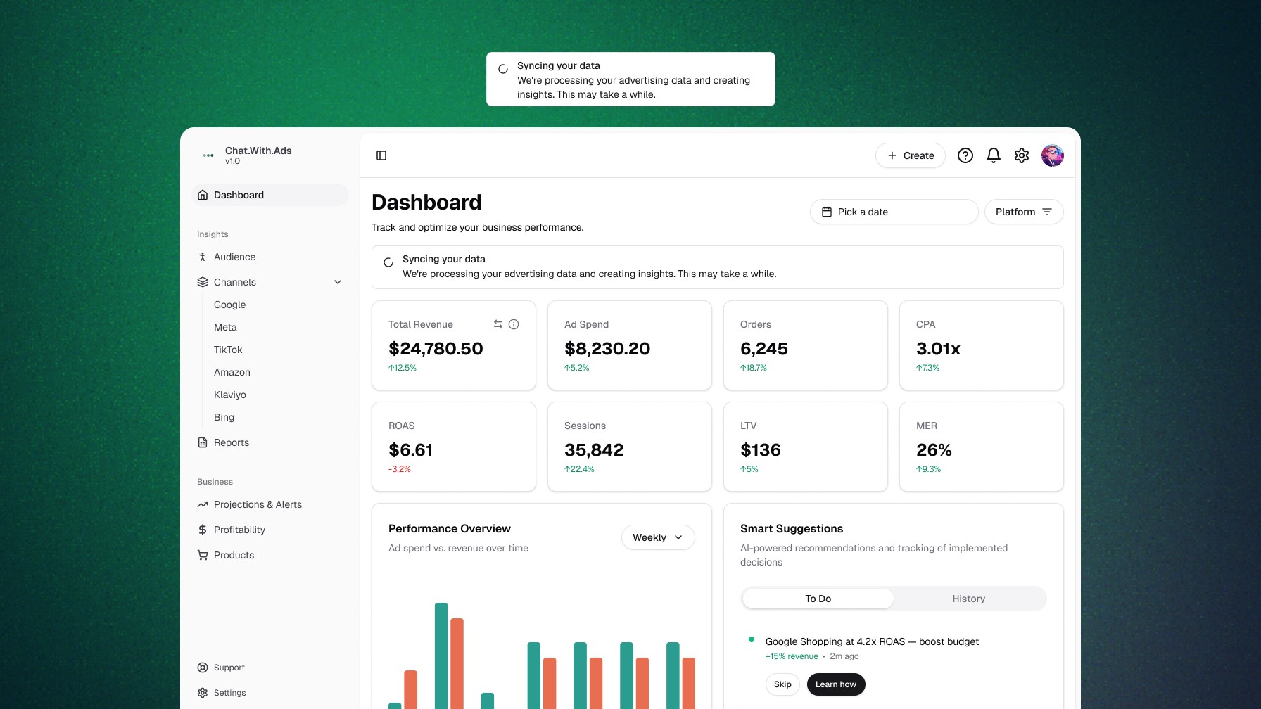Click the Profitability dollar icon
This screenshot has height=709, width=1261.
(x=203, y=530)
